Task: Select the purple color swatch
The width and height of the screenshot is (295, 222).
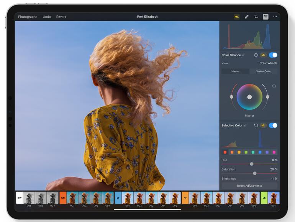Action: (267, 152)
